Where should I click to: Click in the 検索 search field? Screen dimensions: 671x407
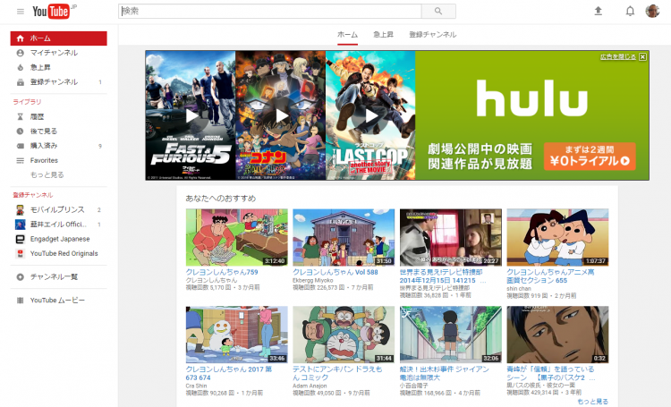[x=270, y=11]
